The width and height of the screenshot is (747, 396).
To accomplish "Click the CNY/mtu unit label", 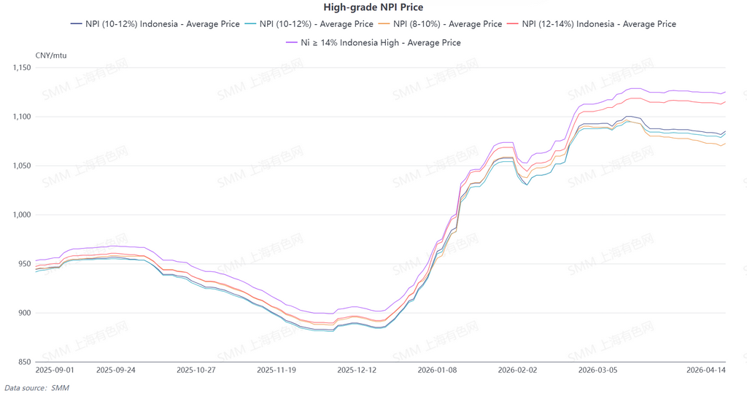I will (50, 55).
